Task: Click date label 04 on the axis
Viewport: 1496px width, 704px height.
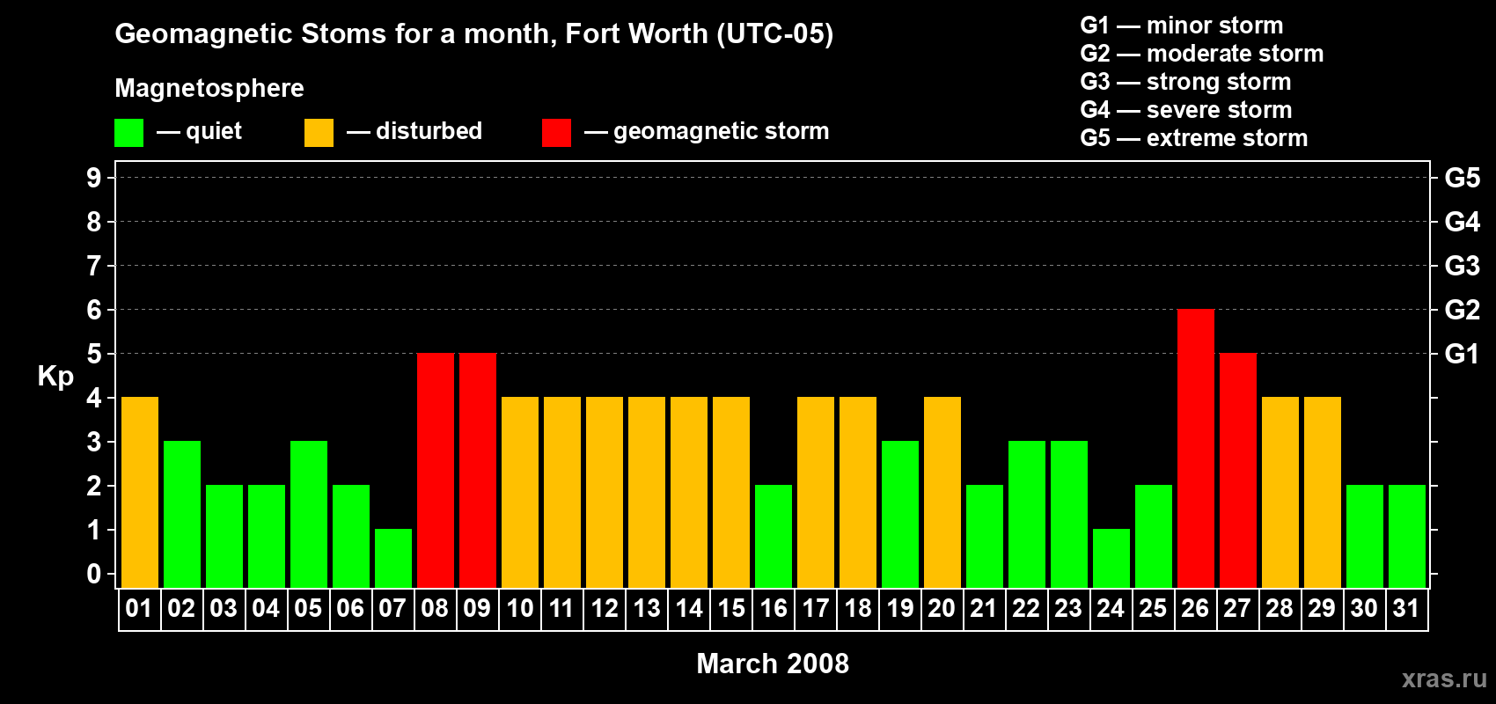Action: pos(266,609)
